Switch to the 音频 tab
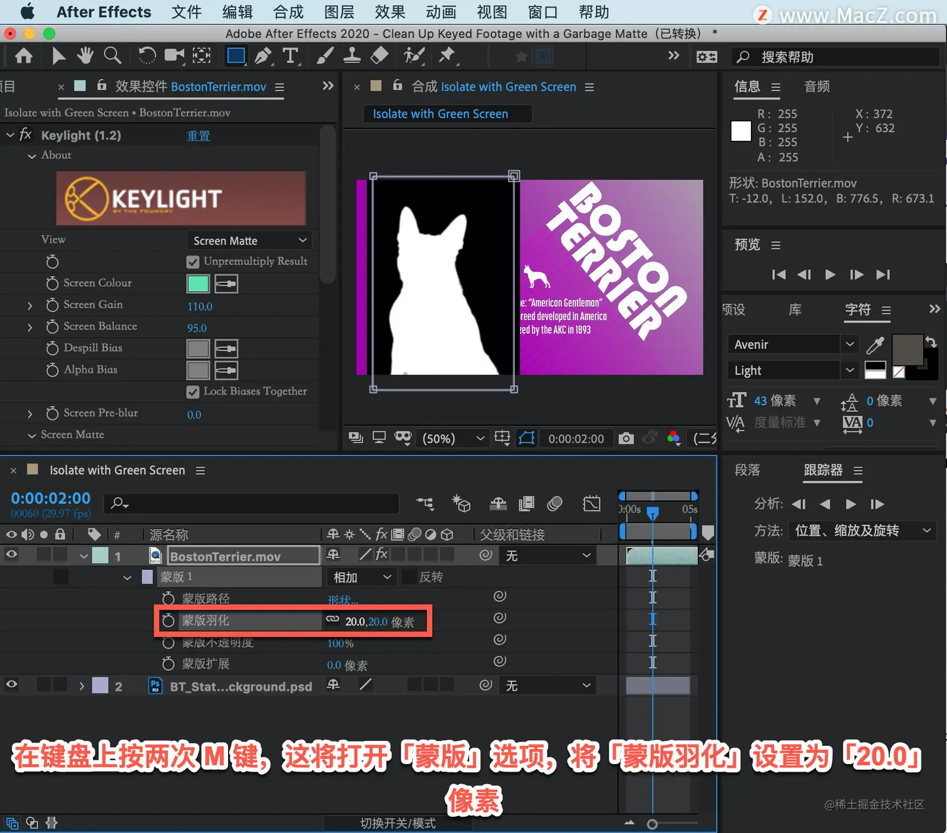Screen dimensions: 947x833 tap(817, 86)
